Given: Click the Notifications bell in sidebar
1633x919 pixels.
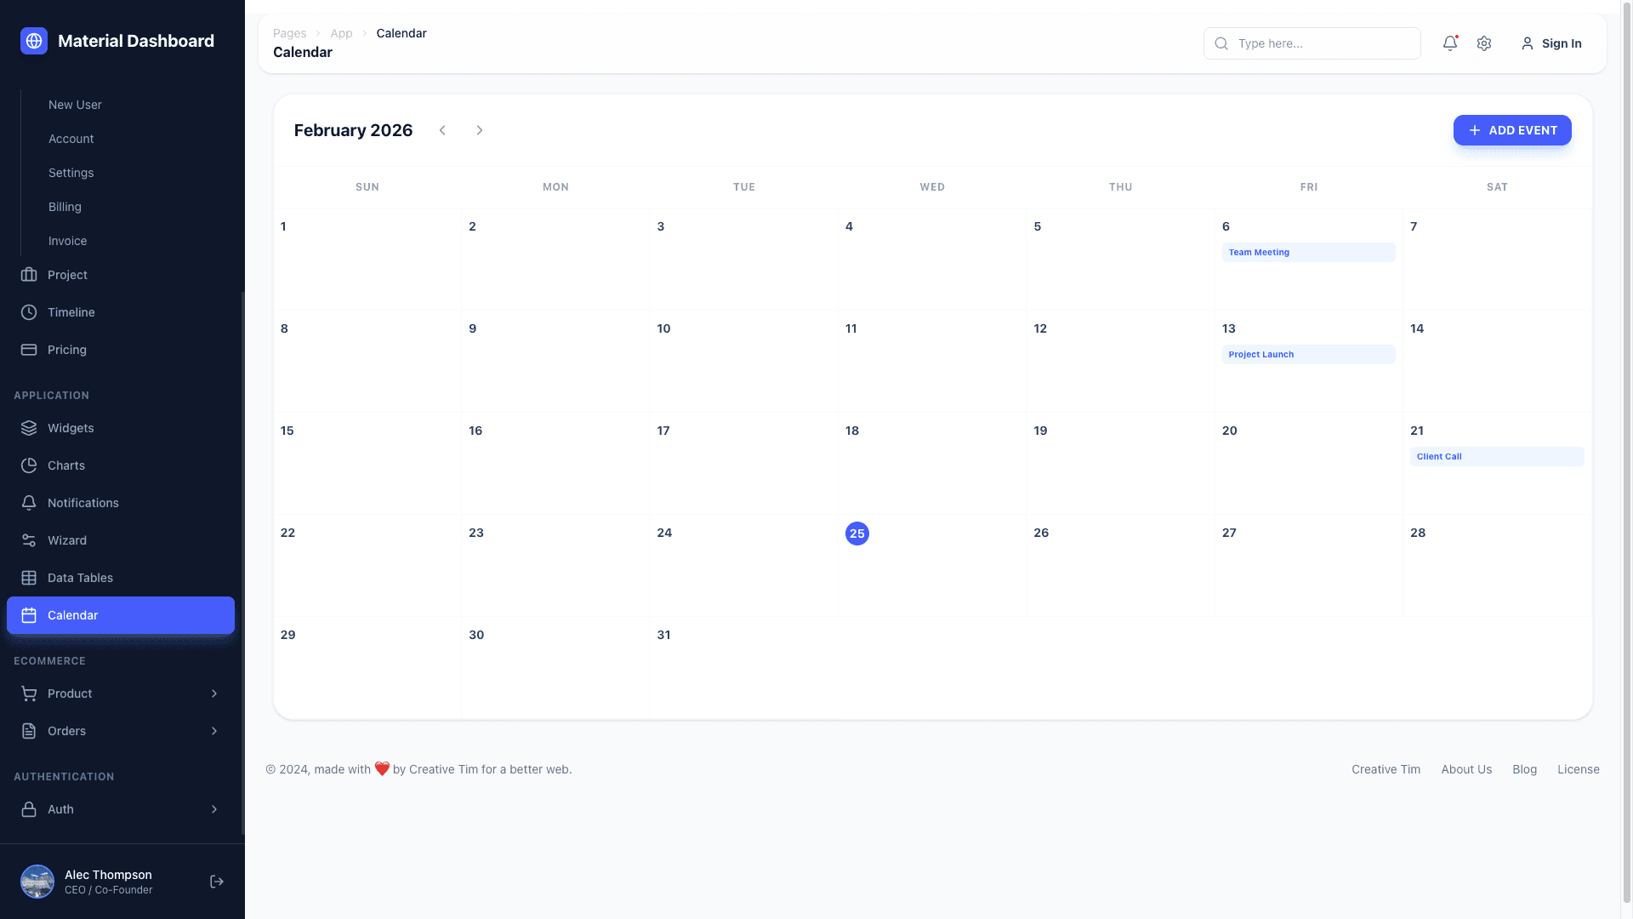Looking at the screenshot, I should 29,503.
